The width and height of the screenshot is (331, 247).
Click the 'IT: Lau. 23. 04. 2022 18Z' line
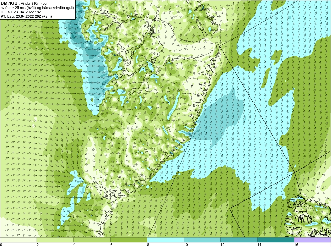[x=21, y=12]
